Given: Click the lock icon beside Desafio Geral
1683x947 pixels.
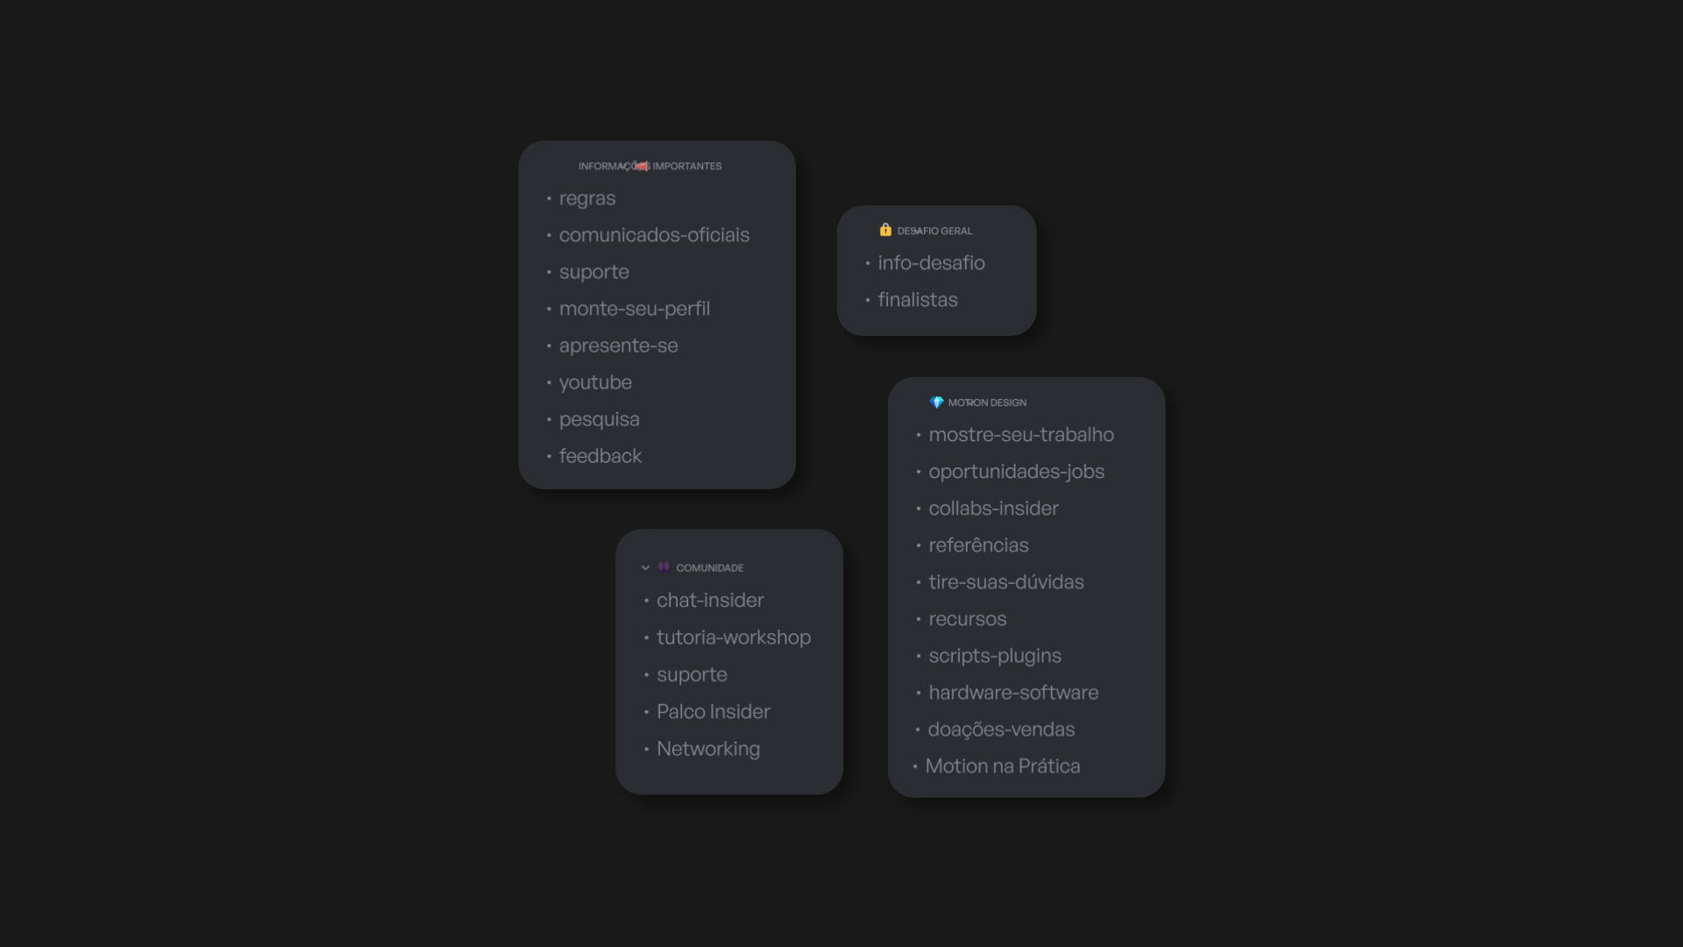Looking at the screenshot, I should (x=885, y=230).
